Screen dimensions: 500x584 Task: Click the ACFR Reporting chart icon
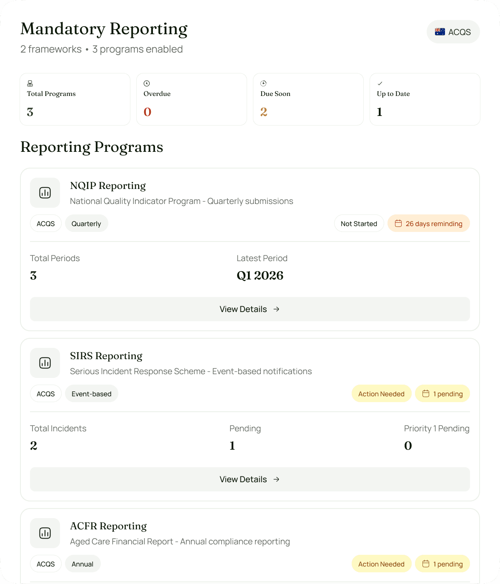(45, 533)
